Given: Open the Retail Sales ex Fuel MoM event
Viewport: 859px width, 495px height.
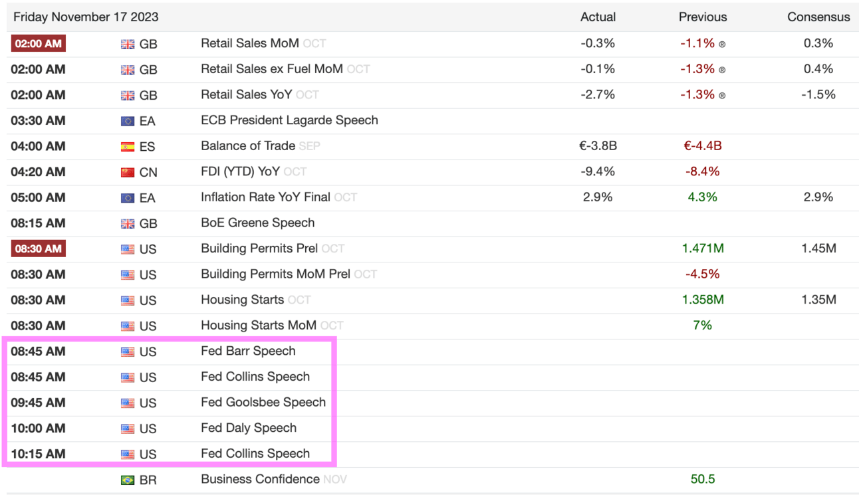Looking at the screenshot, I should click(x=272, y=68).
